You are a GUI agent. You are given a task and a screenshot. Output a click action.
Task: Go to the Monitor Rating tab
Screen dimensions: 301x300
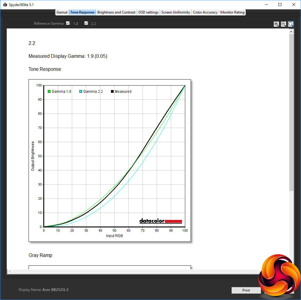point(232,12)
